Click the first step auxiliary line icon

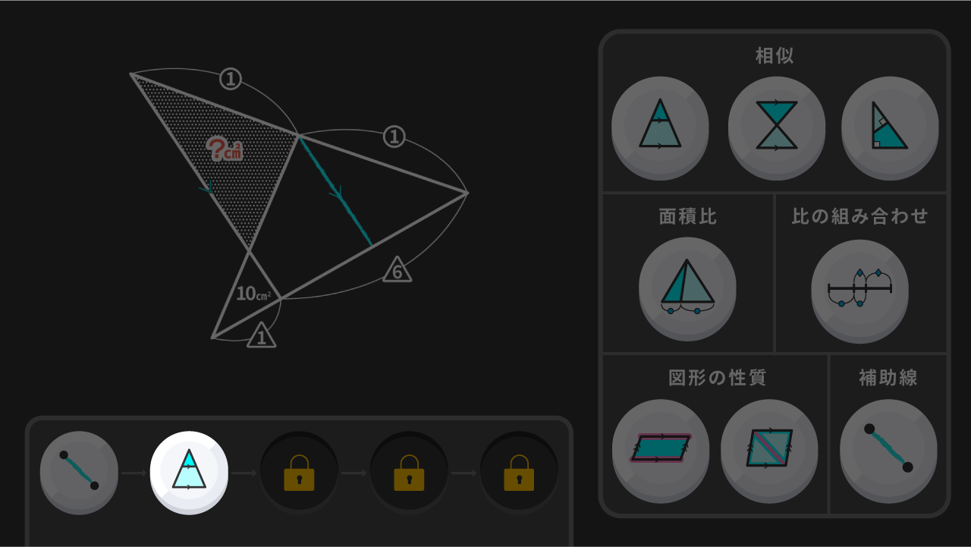tap(79, 471)
